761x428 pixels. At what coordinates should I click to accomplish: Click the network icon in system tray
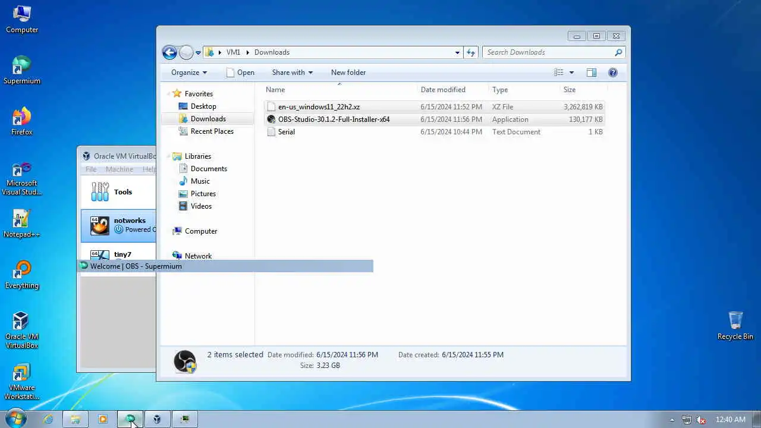(687, 420)
